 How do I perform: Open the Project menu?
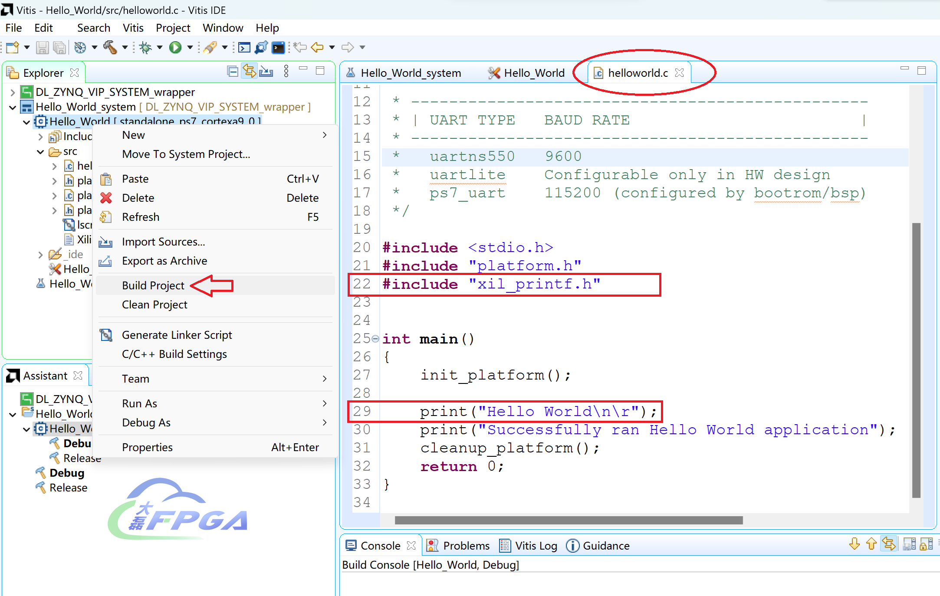[x=173, y=28]
